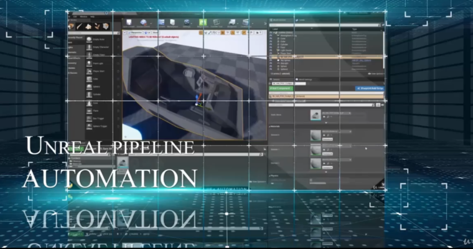Viewport: 473px width, 249px height.
Task: Toggle viewport grid snapping icon
Action: (x=223, y=32)
